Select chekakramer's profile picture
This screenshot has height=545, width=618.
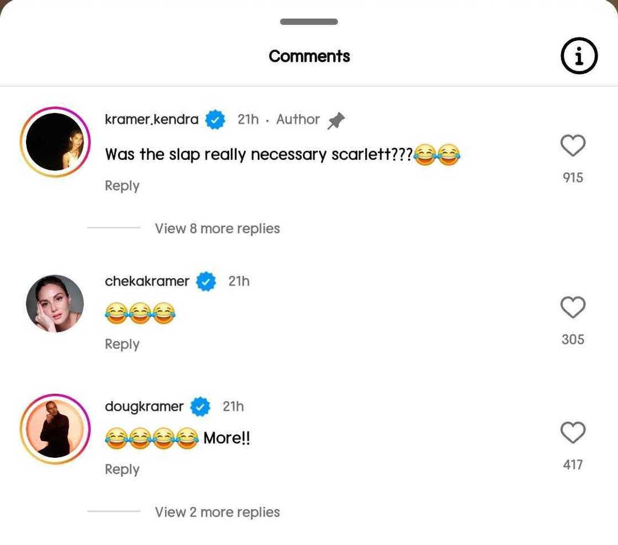(x=55, y=303)
